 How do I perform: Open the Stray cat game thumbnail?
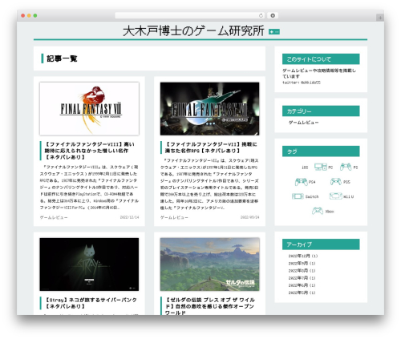click(89, 264)
